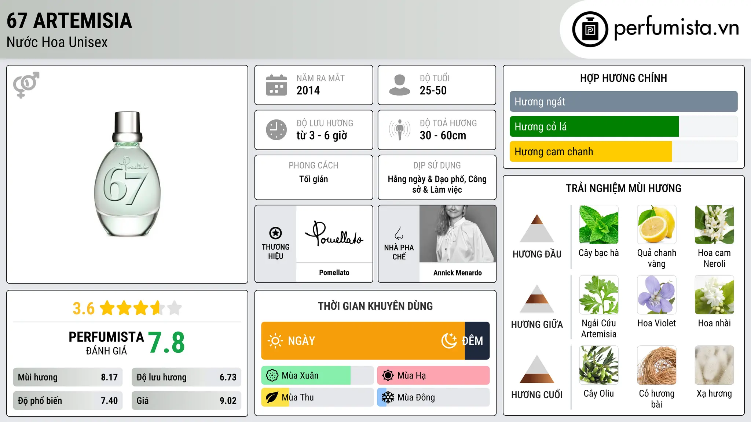Viewport: 751px width, 422px height.
Task: Click the summer sun icon
Action: (x=388, y=375)
